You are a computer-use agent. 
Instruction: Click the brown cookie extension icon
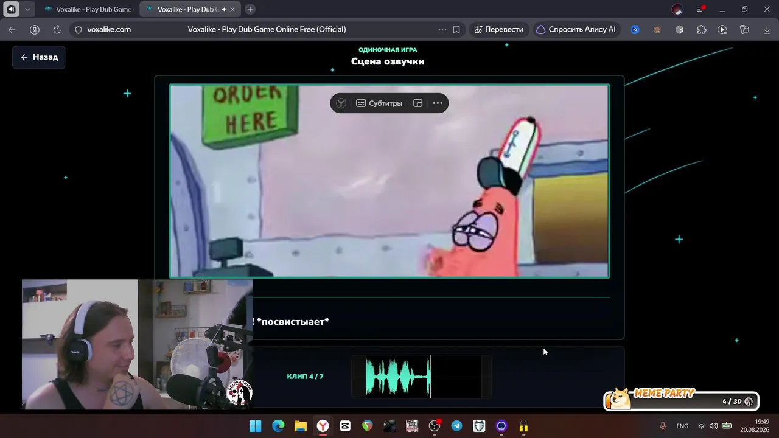click(657, 29)
